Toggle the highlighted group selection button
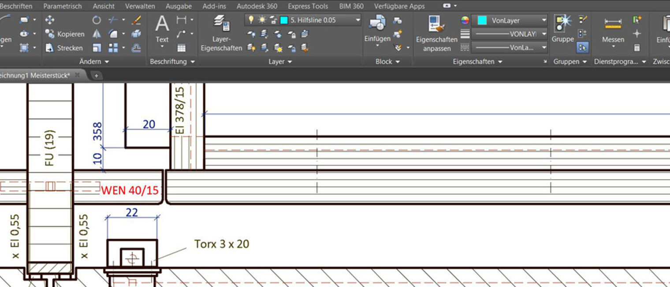The width and height of the screenshot is (670, 287). click(x=583, y=48)
